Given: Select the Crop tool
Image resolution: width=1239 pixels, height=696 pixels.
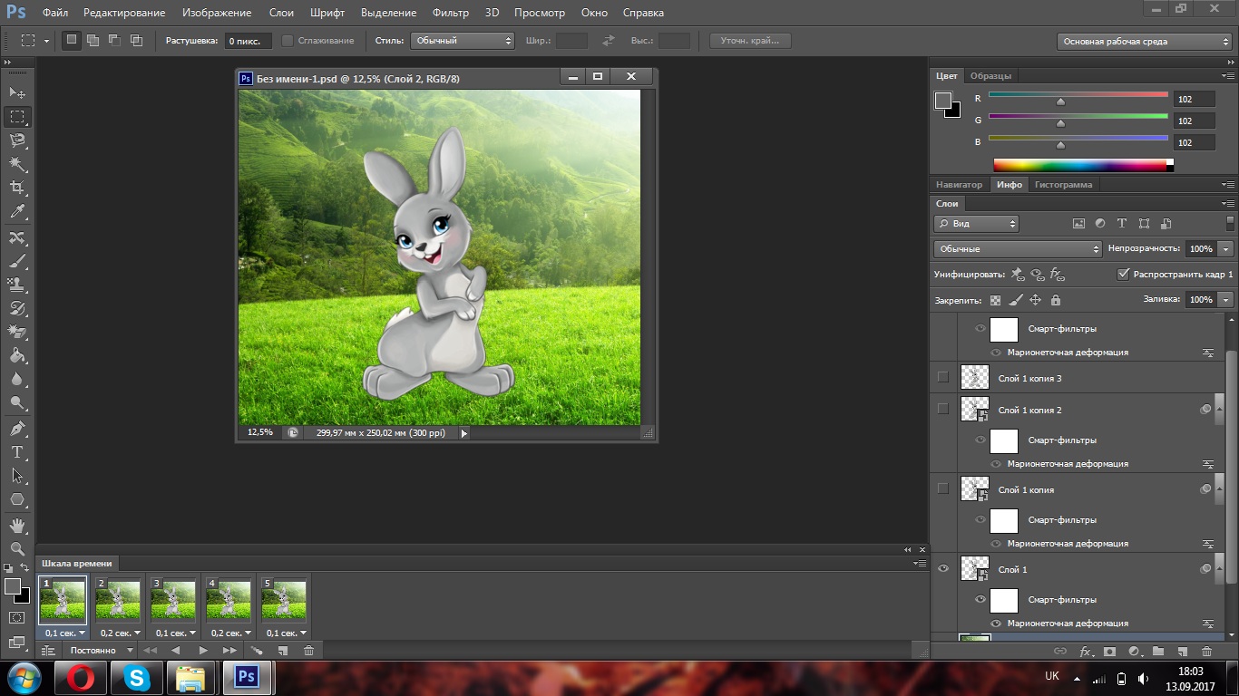Looking at the screenshot, I should [17, 188].
